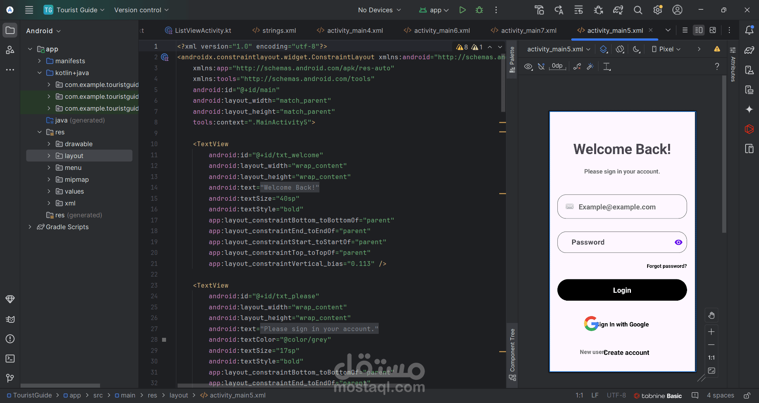Expand the drawable folder
Viewport: 759px width, 403px height.
(x=49, y=144)
